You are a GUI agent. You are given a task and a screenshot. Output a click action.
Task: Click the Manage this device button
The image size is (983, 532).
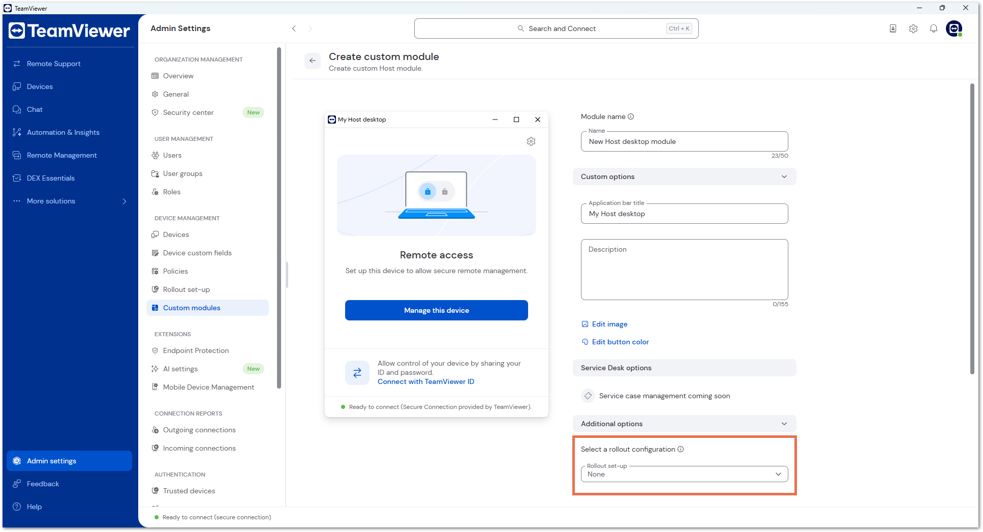coord(436,310)
